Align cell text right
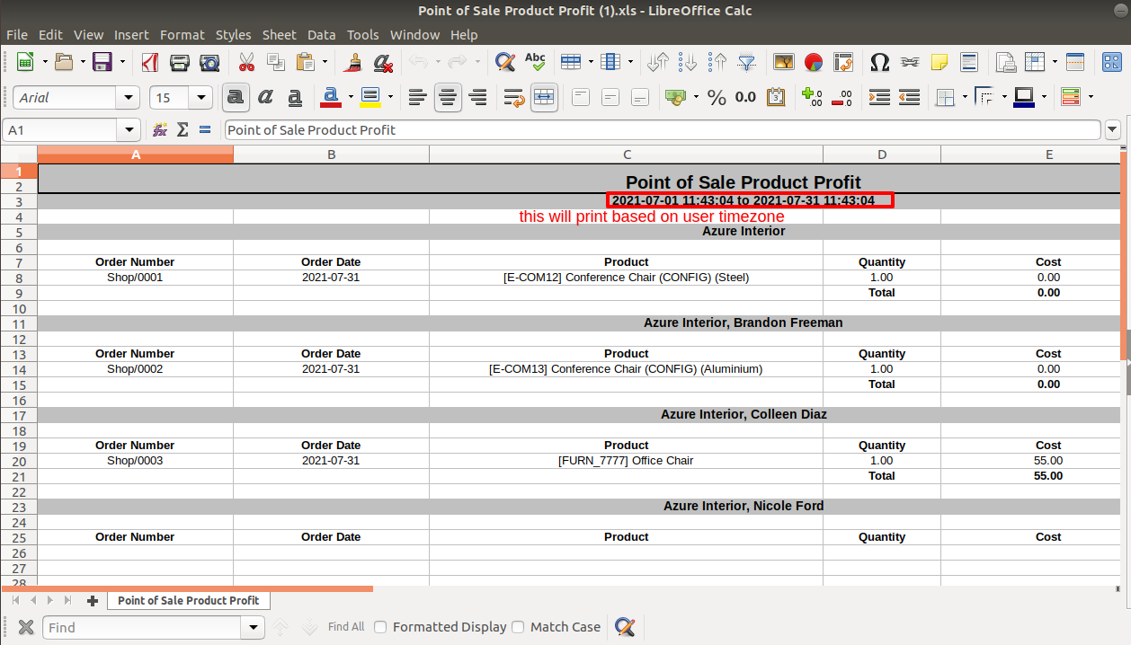 pyautogui.click(x=477, y=97)
